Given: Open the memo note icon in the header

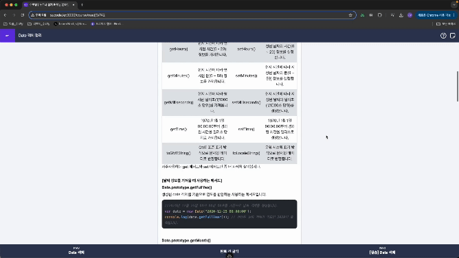Looking at the screenshot, I should coord(453,36).
